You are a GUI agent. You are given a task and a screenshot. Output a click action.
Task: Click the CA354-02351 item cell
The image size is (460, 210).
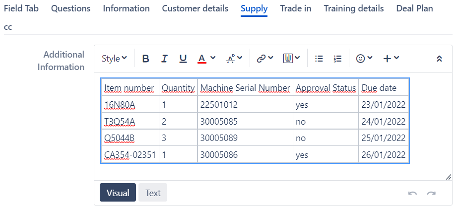coord(130,154)
